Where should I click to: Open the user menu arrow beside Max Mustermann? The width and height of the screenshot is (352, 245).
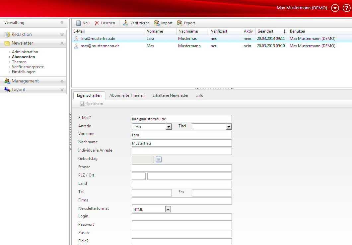point(335,8)
